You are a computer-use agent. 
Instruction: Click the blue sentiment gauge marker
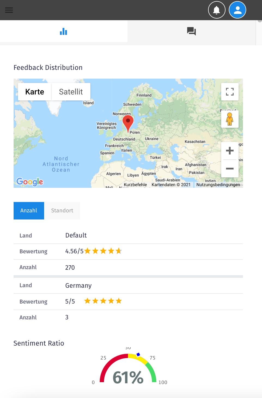138,355
